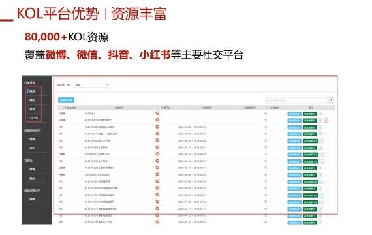Viewport: 372px width, 235px height.
Task: Click the Weibo icon in the K-2018-095 row
Action: pyautogui.click(x=157, y=181)
